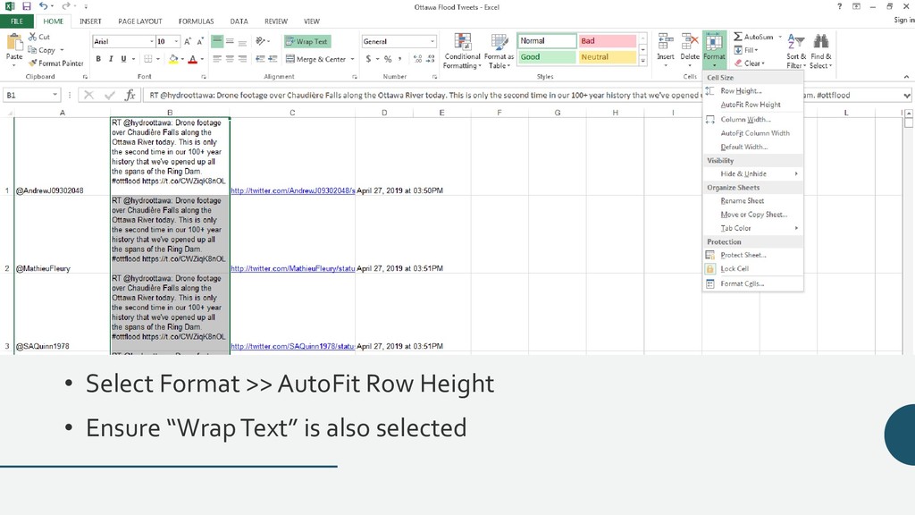Toggle Lock Cell in Format menu
This screenshot has width=915, height=515.
(735, 268)
